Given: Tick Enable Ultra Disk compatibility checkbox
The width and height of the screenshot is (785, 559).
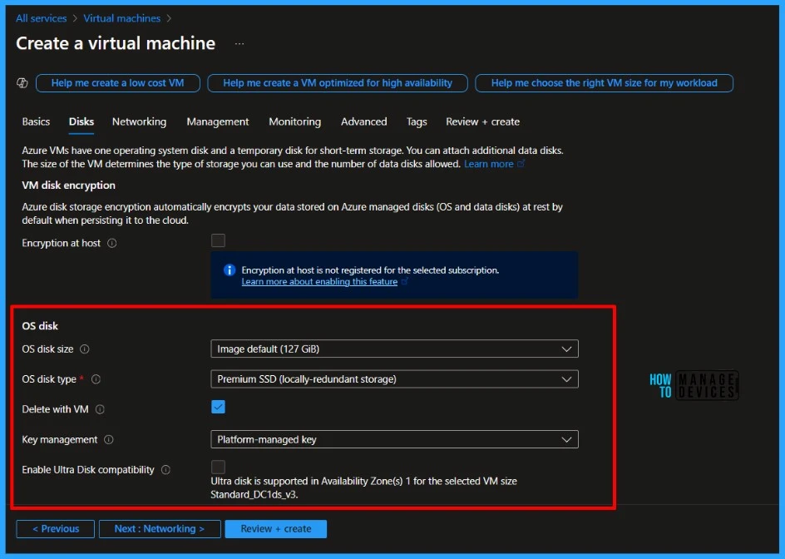Looking at the screenshot, I should [x=218, y=467].
